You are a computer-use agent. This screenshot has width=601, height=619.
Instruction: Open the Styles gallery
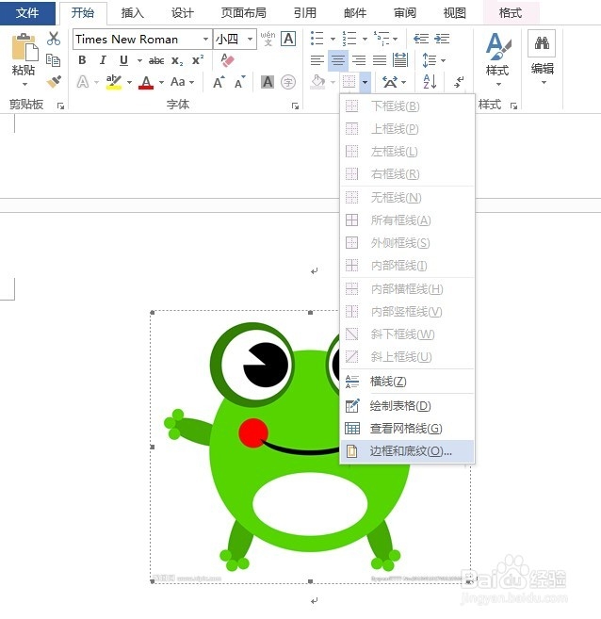(498, 59)
